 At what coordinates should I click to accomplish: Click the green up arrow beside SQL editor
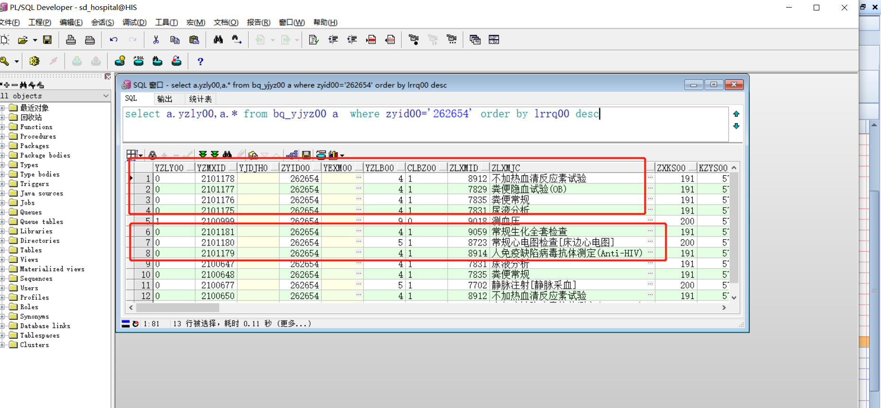[736, 114]
